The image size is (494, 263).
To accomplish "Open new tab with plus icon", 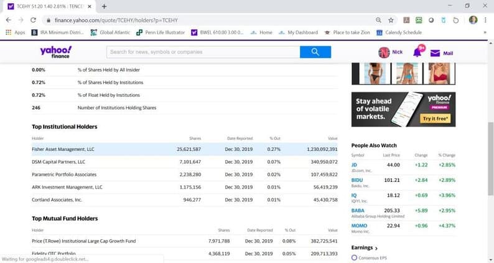I will pyautogui.click(x=104, y=6).
